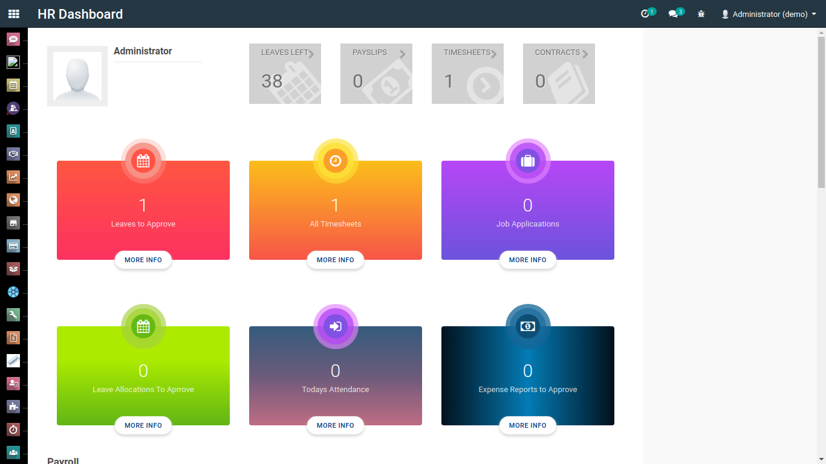Open the Timesheets stopwatch app icon
Image resolution: width=826 pixels, height=464 pixels.
coord(13,430)
